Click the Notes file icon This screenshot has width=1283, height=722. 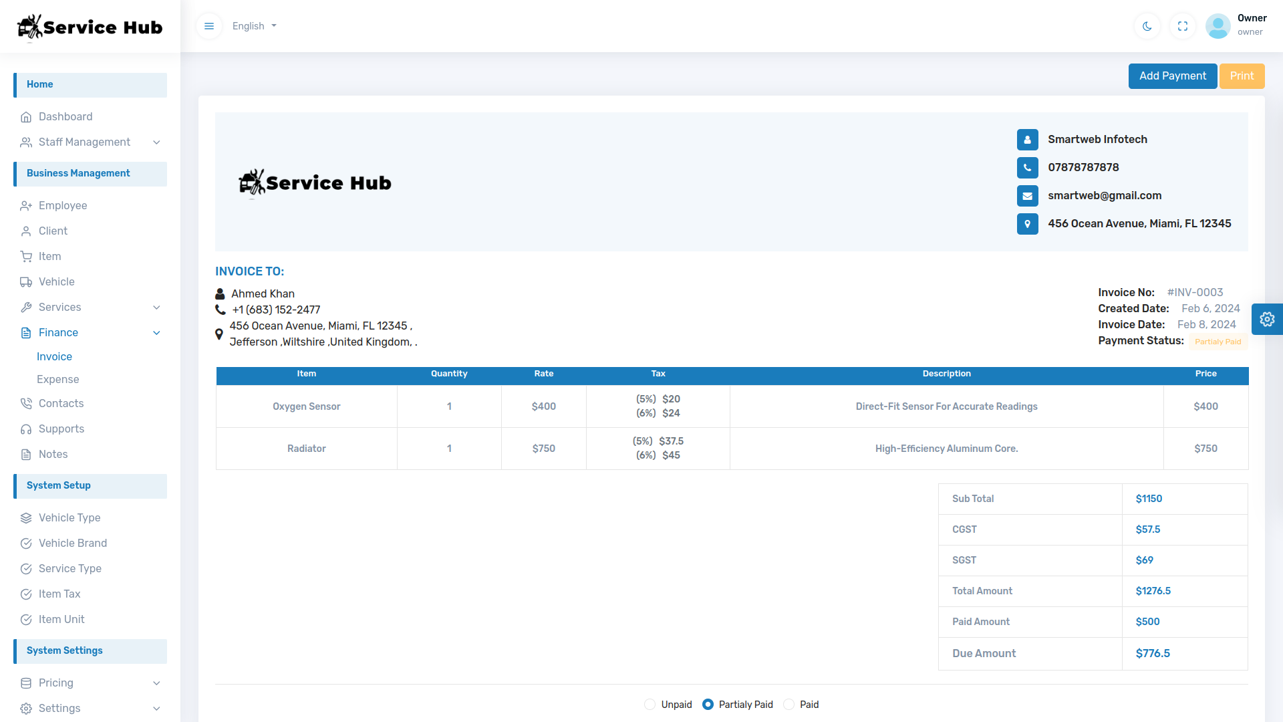pyautogui.click(x=26, y=455)
